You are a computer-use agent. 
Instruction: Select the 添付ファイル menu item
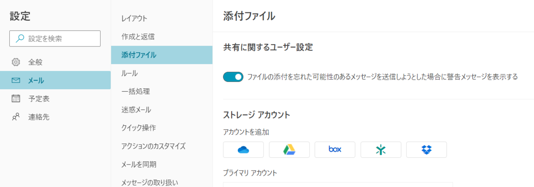click(x=162, y=55)
